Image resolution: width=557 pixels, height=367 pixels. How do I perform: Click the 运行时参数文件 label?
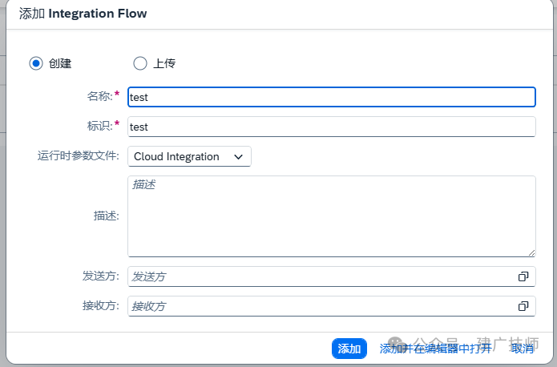tap(79, 155)
